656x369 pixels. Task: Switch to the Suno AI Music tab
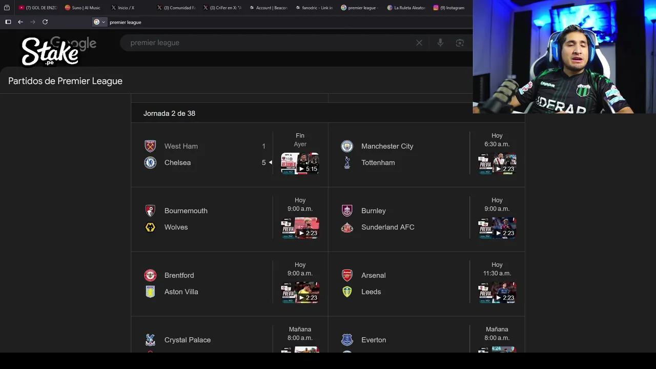tap(83, 8)
